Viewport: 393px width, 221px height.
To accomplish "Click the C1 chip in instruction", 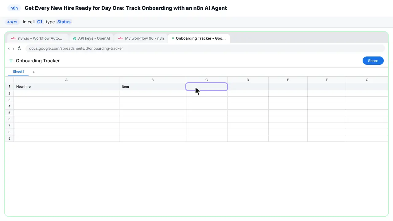I will [40, 22].
